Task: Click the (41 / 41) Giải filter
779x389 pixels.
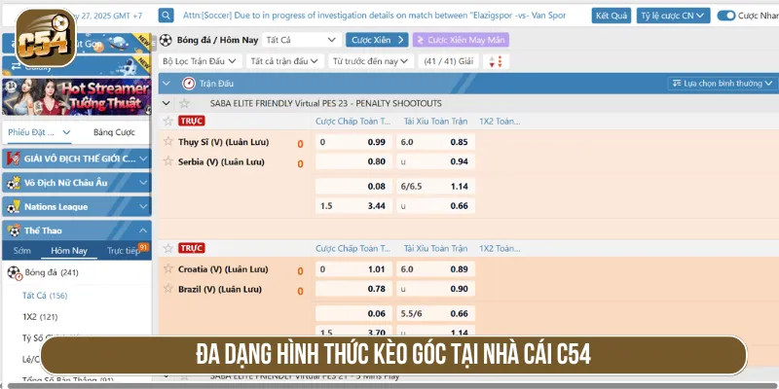Action: (x=448, y=61)
